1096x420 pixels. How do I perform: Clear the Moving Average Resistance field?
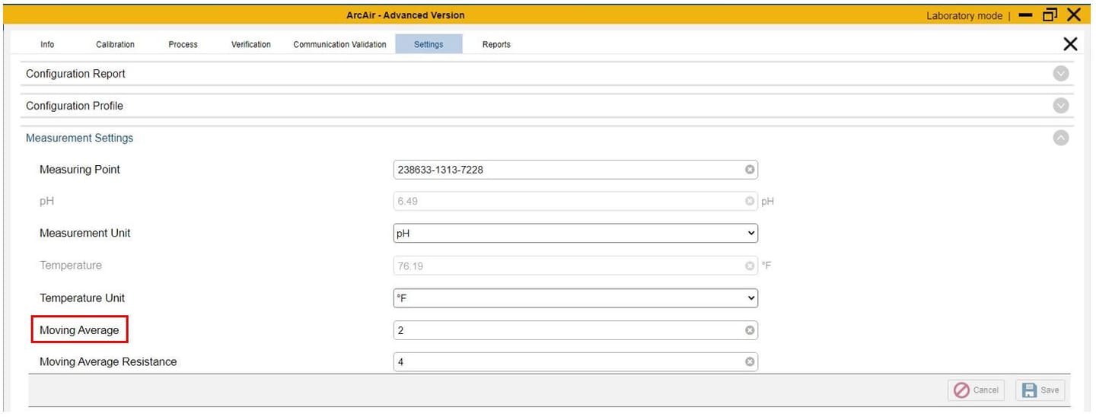tap(750, 362)
